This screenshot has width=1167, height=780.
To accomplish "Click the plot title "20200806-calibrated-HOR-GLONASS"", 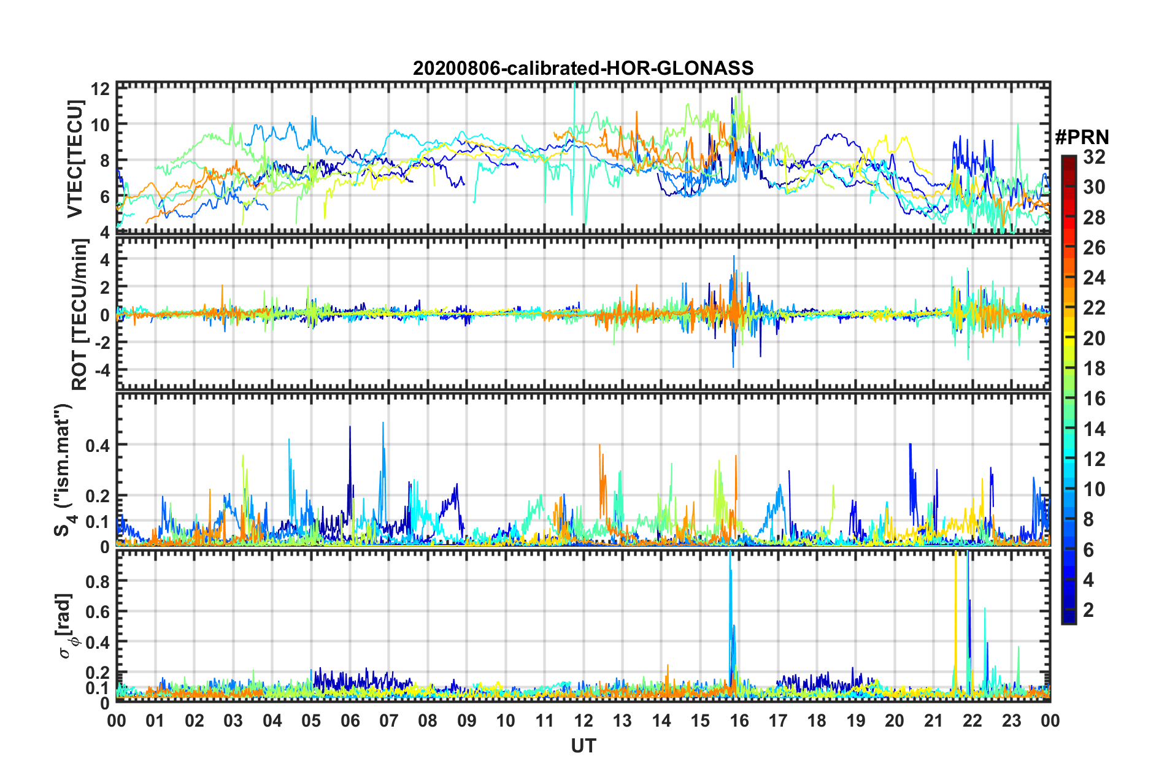I will 583,68.
